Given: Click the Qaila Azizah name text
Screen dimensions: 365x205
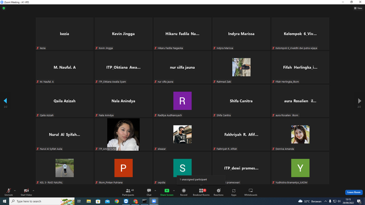Looking at the screenshot, I should pyautogui.click(x=64, y=101).
